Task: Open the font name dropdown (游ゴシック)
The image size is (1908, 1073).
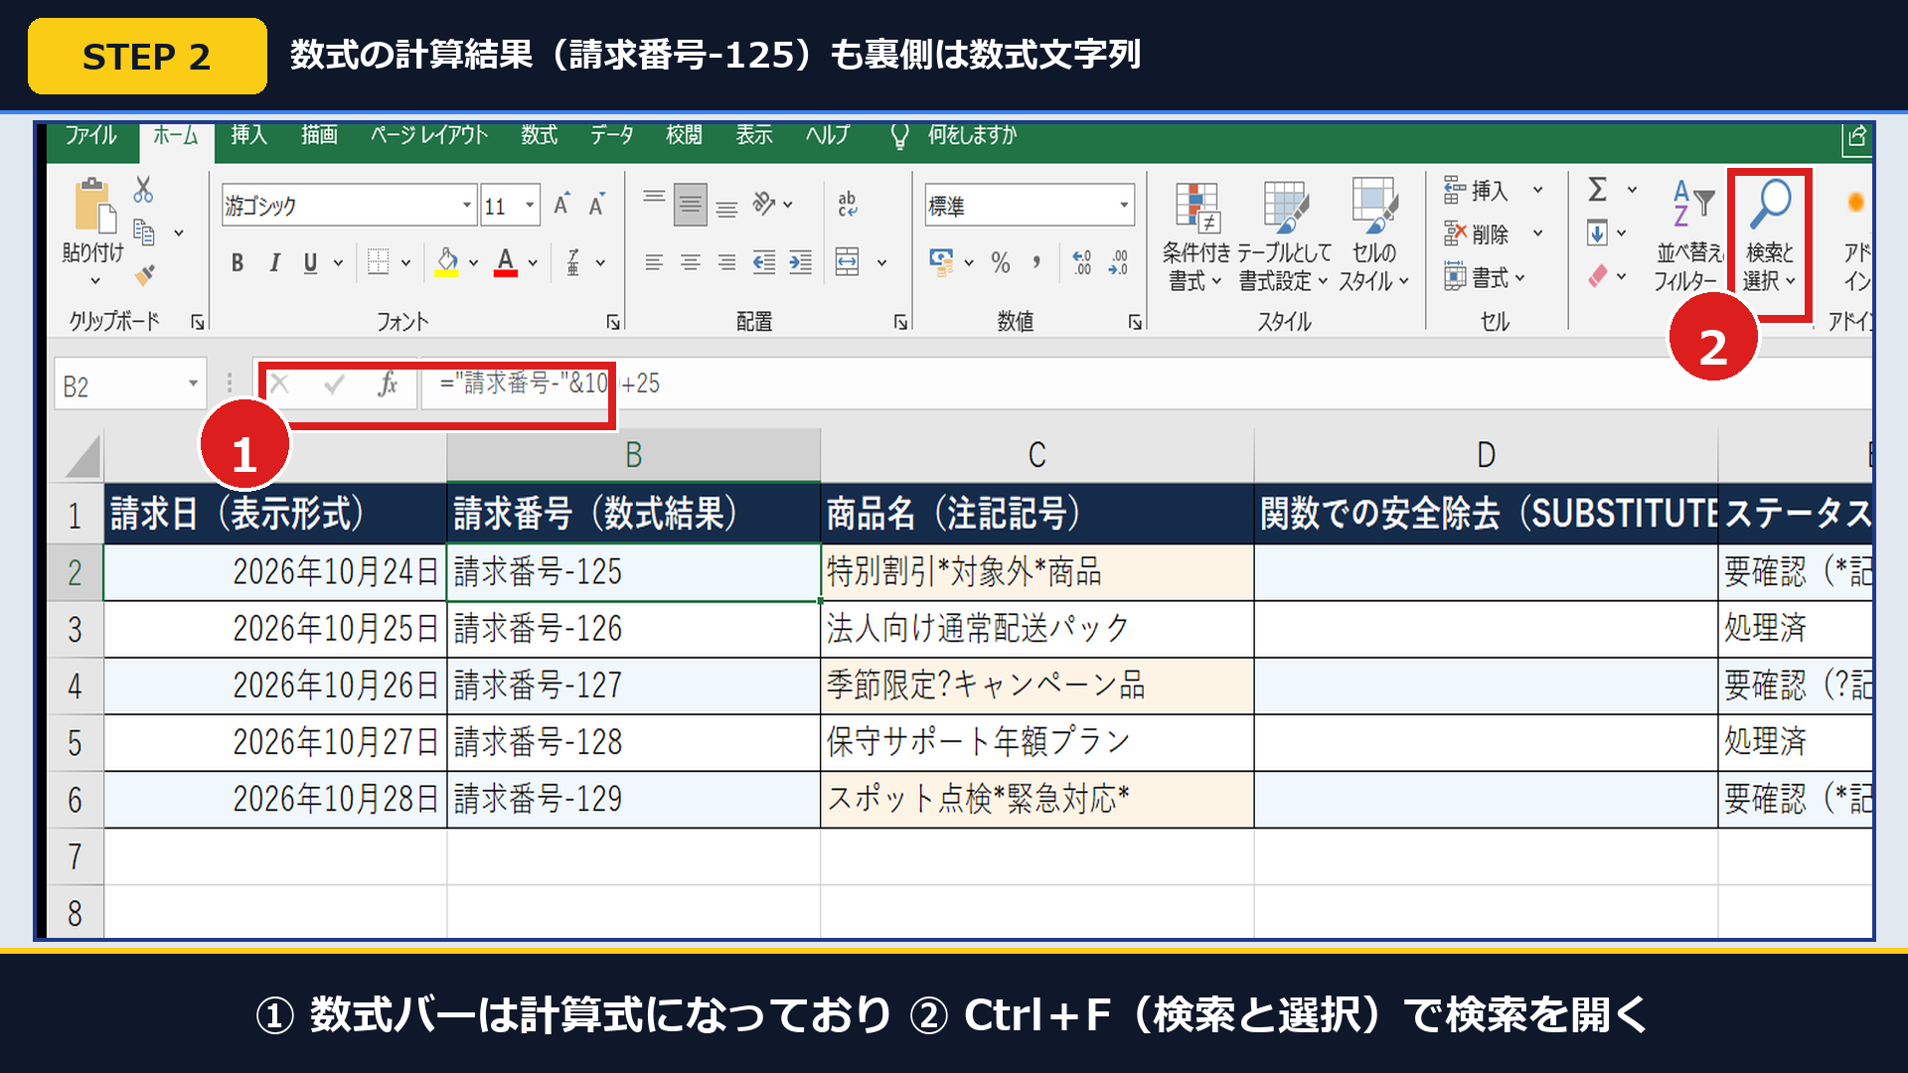Action: (x=466, y=205)
